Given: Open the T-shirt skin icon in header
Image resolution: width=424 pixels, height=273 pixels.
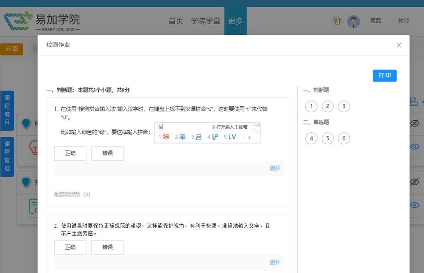Looking at the screenshot, I should click(337, 21).
